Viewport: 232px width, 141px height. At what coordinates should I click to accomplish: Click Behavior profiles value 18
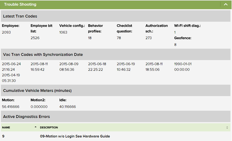tap(90, 38)
